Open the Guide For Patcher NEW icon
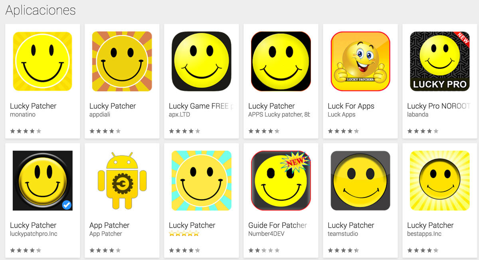This screenshot has height=260, width=479. 281,181
